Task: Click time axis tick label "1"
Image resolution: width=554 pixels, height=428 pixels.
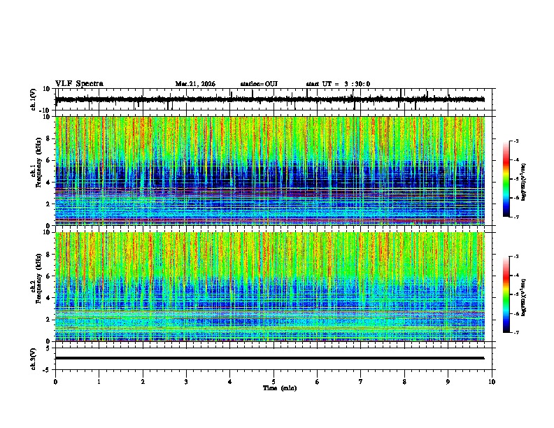Action: click(x=99, y=382)
